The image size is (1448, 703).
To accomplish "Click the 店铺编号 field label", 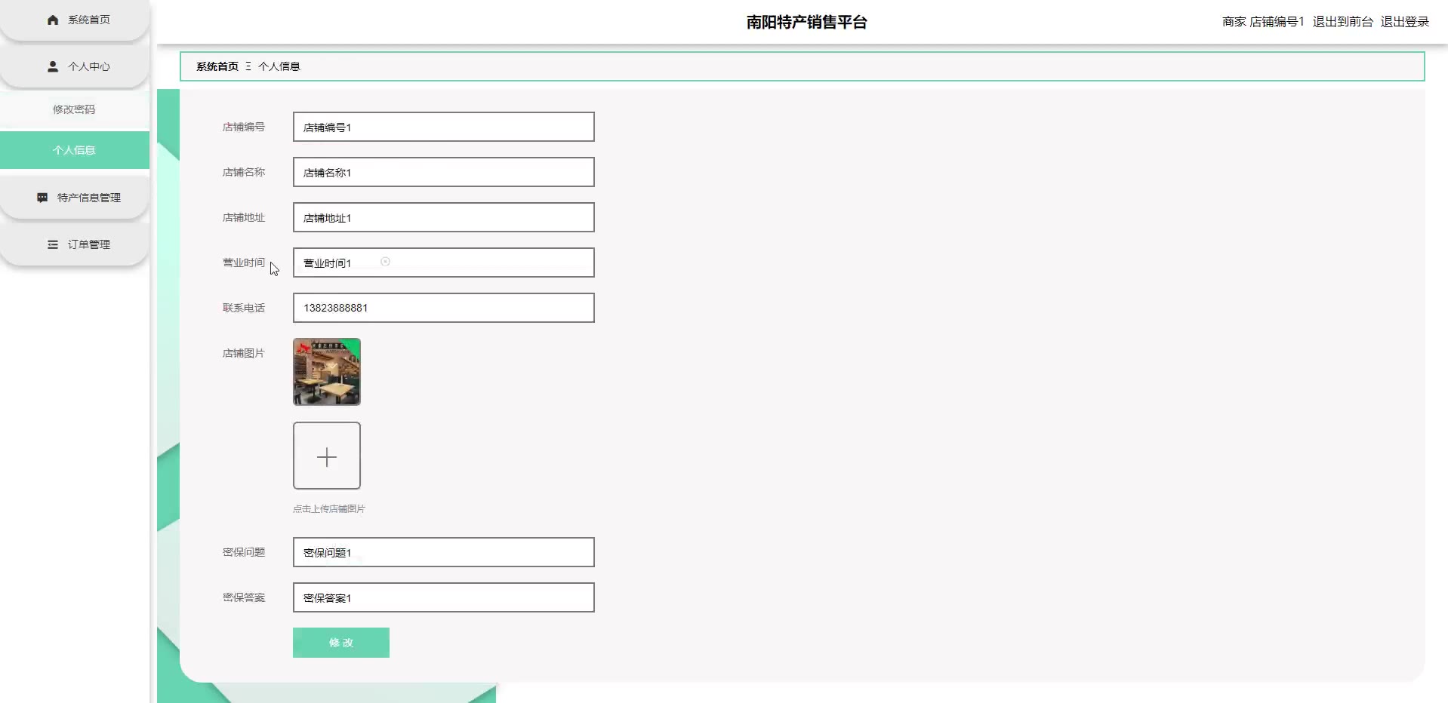I will coord(244,127).
